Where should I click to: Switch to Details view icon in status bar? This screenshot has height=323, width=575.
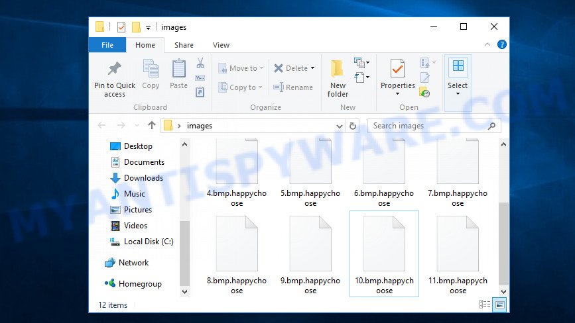click(484, 304)
